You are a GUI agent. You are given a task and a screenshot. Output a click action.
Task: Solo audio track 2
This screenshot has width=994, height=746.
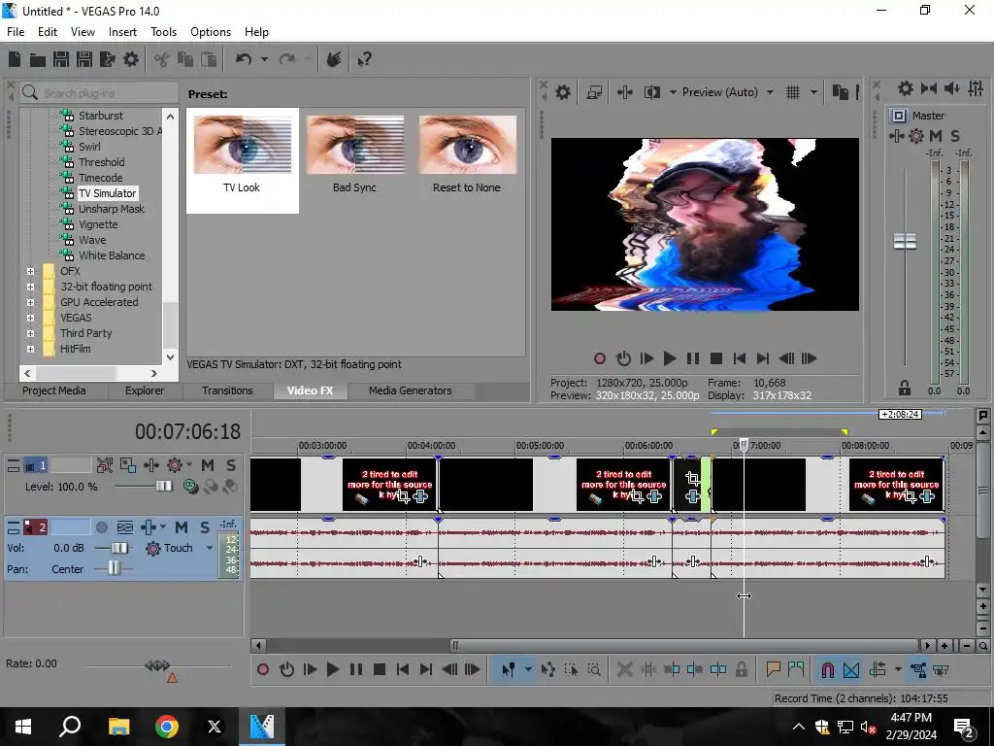tap(204, 527)
